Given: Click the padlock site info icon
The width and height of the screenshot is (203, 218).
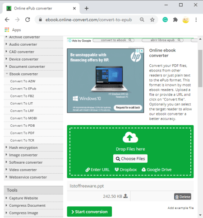Looking at the screenshot, I should tap(40, 19).
